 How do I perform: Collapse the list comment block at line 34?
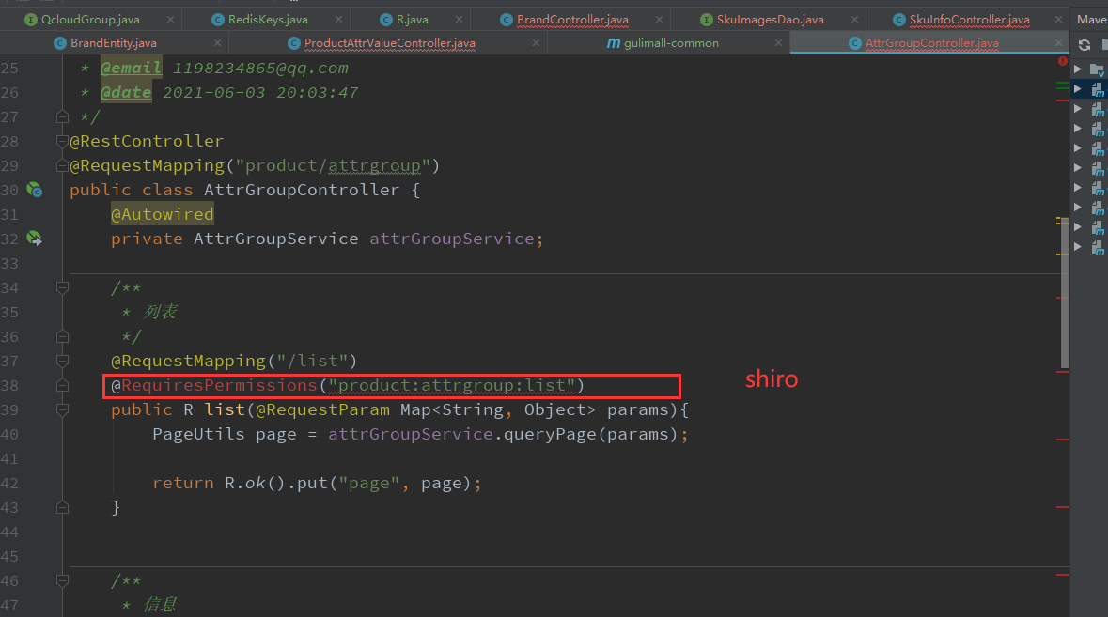[62, 287]
